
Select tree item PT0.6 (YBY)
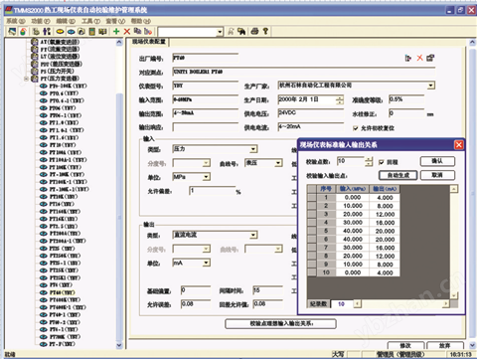[x=65, y=93]
